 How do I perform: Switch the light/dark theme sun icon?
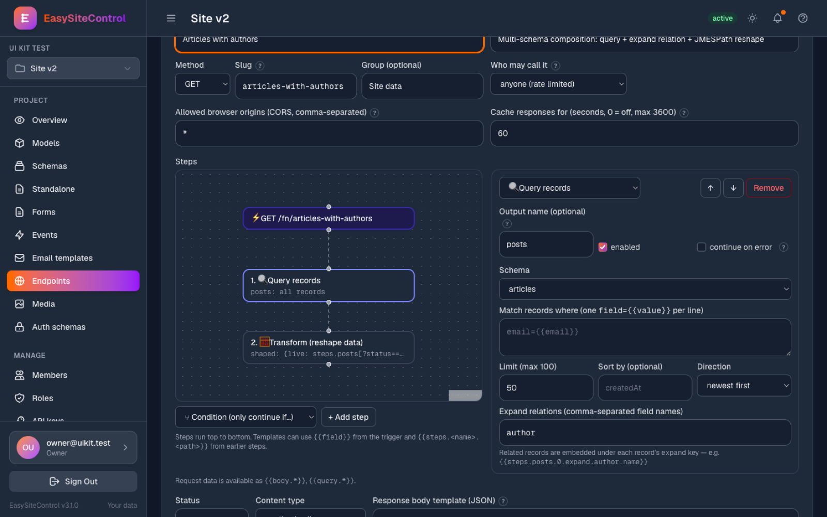(x=753, y=18)
